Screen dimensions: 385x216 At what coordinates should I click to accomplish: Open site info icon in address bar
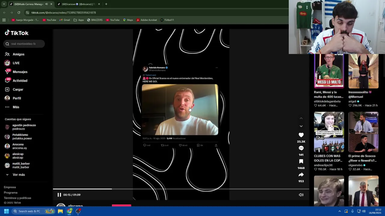point(27,13)
